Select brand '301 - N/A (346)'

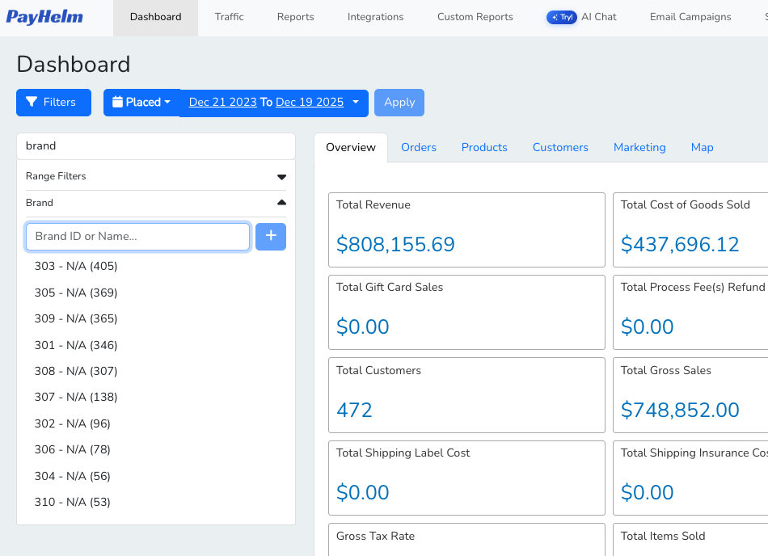76,345
